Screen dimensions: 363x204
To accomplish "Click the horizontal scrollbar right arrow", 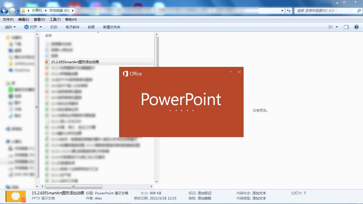I will click(152, 186).
